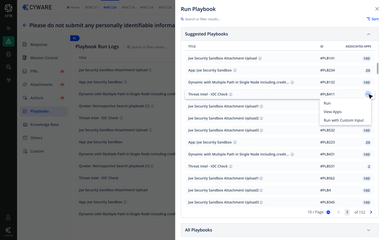Click the alert triangle icon in left rail
Screen dimensions: 384x240
[x=9, y=41]
